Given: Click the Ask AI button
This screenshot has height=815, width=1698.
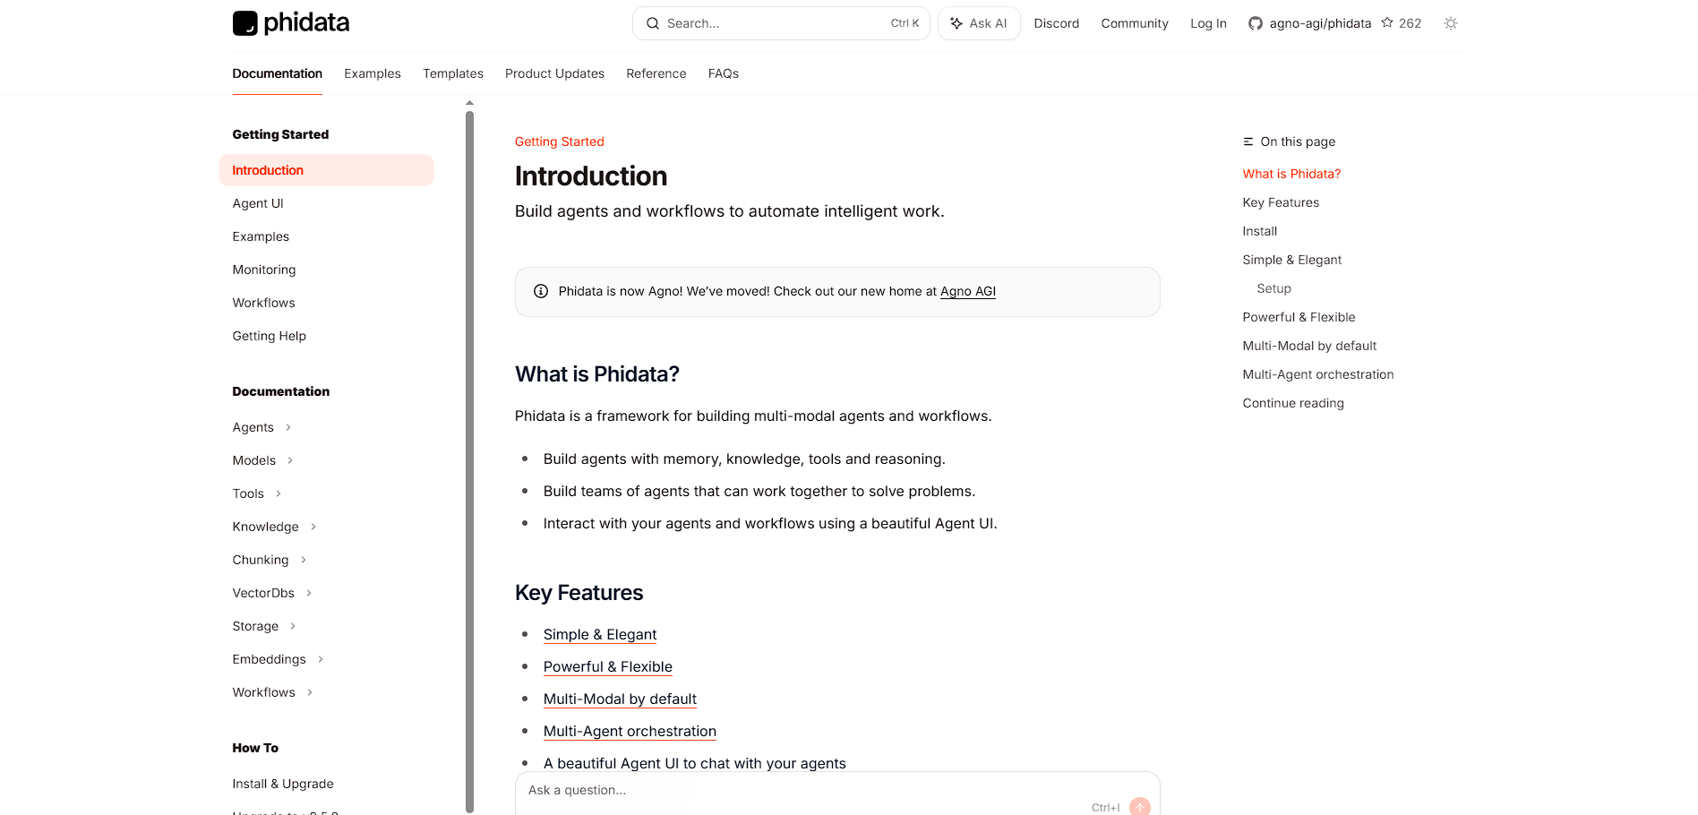Looking at the screenshot, I should point(979,23).
